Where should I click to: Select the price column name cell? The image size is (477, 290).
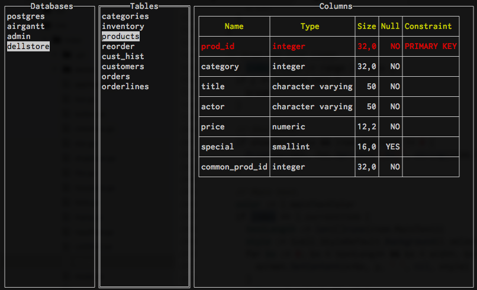tap(212, 127)
